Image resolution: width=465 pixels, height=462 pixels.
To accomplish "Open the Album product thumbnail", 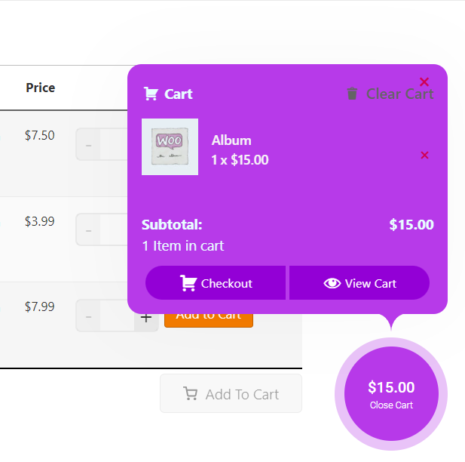I will (x=170, y=146).
